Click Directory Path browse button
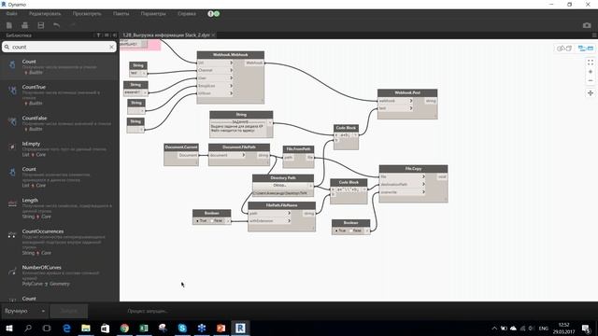 pyautogui.click(x=280, y=185)
